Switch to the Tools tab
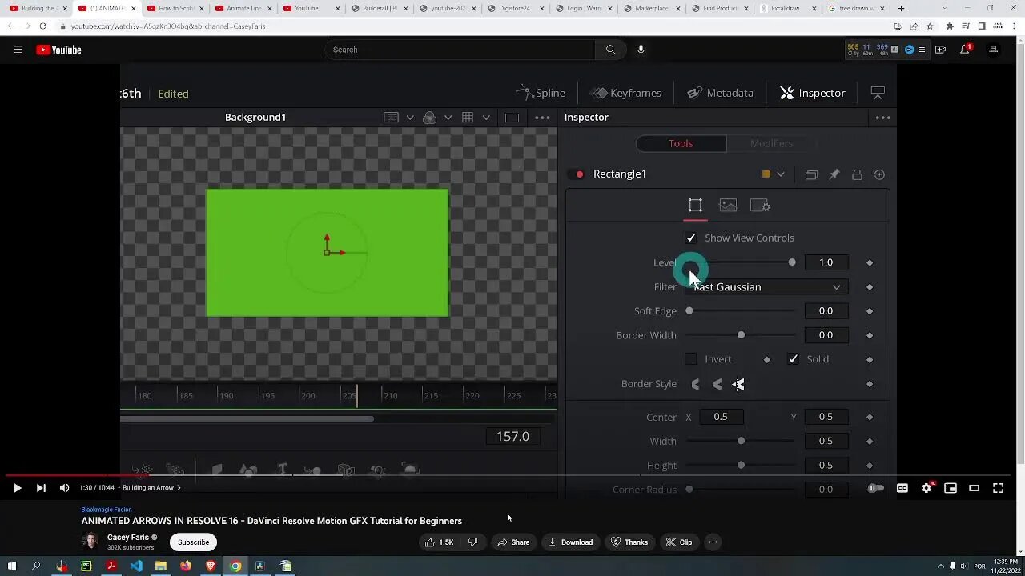 click(681, 143)
